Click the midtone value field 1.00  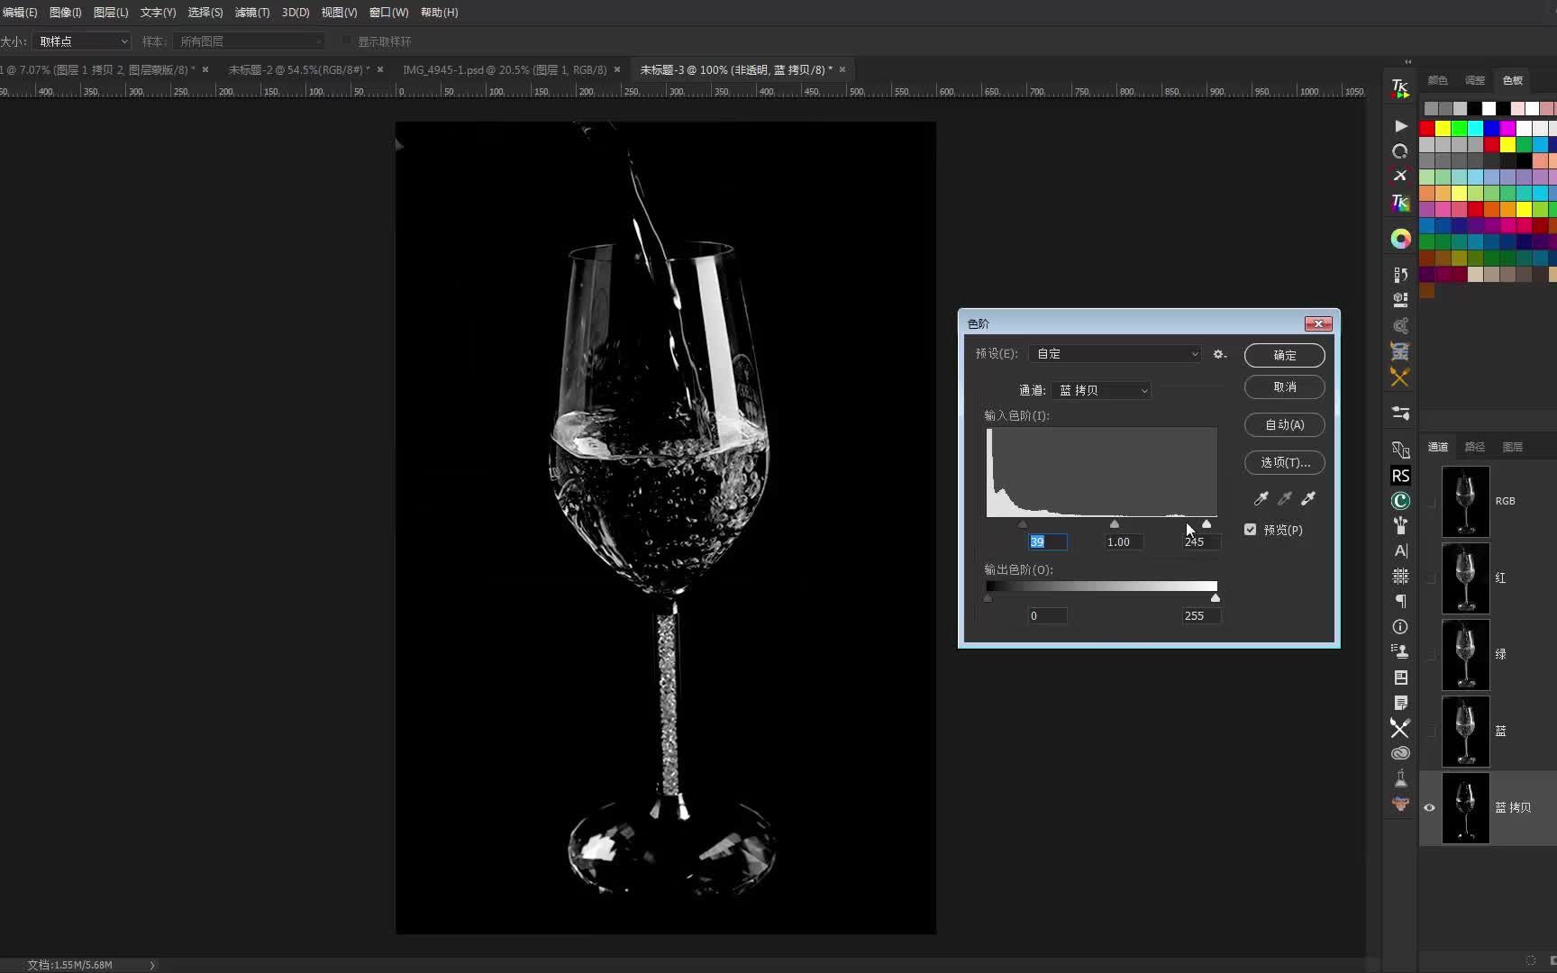[1124, 541]
